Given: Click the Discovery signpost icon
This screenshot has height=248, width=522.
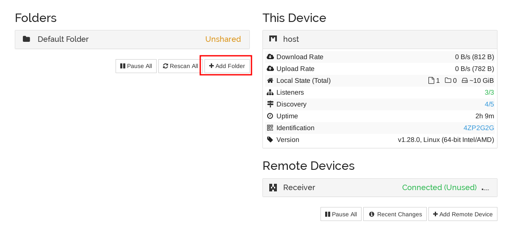Looking at the screenshot, I should (x=270, y=104).
